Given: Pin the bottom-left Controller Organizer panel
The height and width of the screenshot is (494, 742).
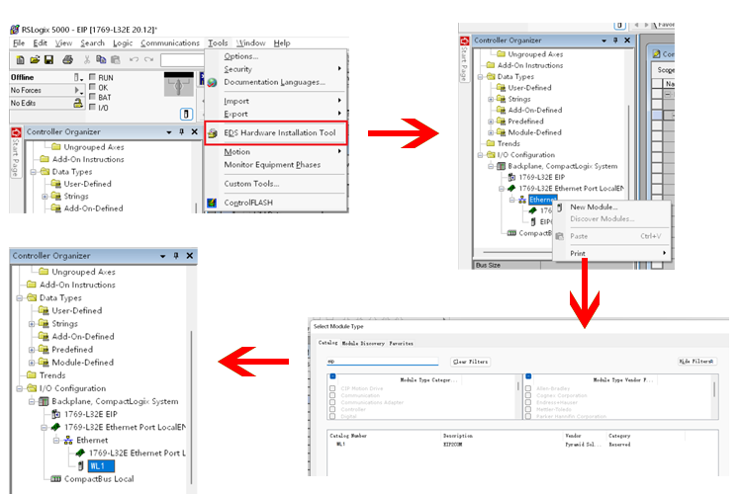Looking at the screenshot, I should [176, 255].
